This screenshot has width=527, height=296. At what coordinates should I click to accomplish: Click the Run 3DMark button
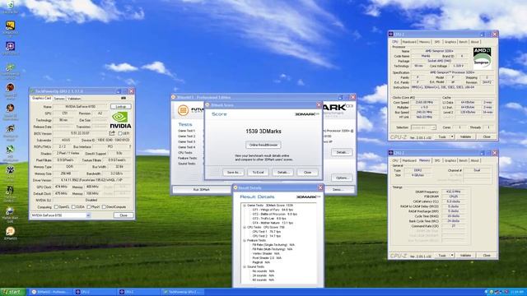202,190
